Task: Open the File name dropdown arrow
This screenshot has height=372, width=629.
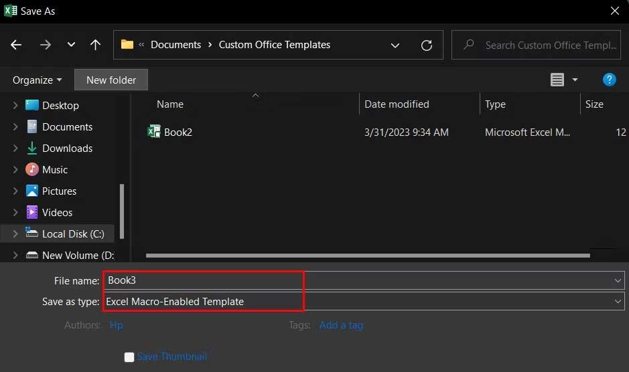Action: coord(618,280)
